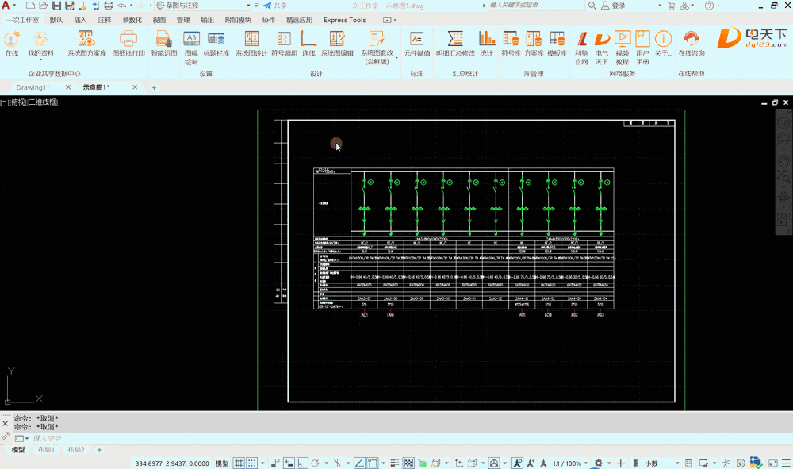Switch to the 布局1 layout tab
793x469 pixels.
[x=47, y=450]
